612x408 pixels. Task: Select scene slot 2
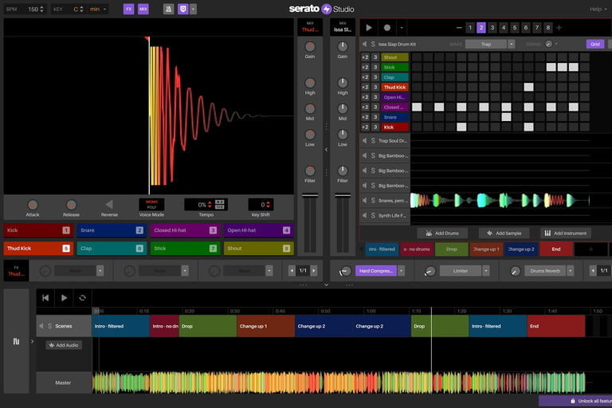(x=481, y=28)
